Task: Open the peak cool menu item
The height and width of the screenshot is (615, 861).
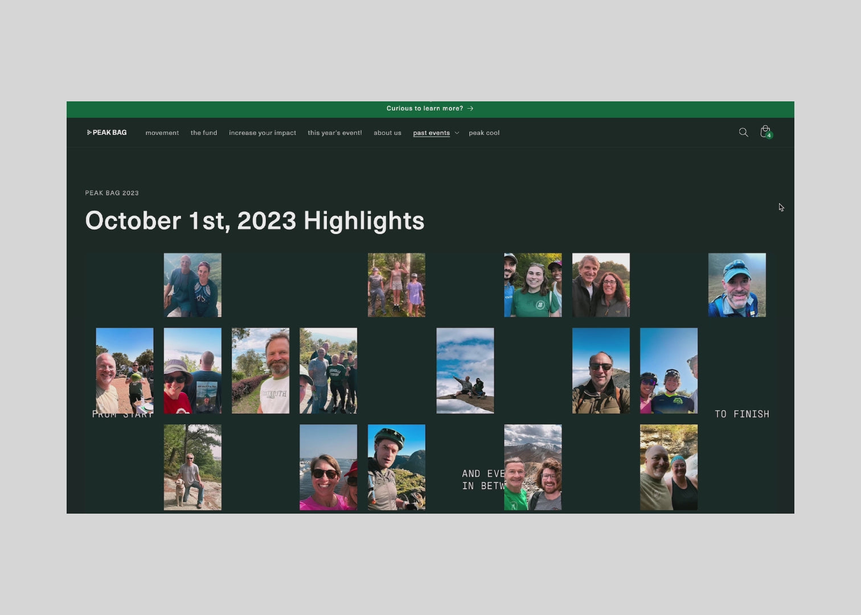Action: tap(484, 133)
